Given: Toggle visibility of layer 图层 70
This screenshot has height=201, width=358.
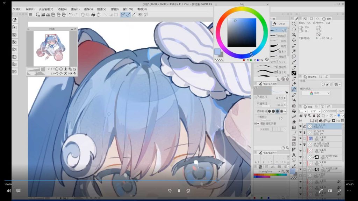Looking at the screenshot, I should 300,169.
